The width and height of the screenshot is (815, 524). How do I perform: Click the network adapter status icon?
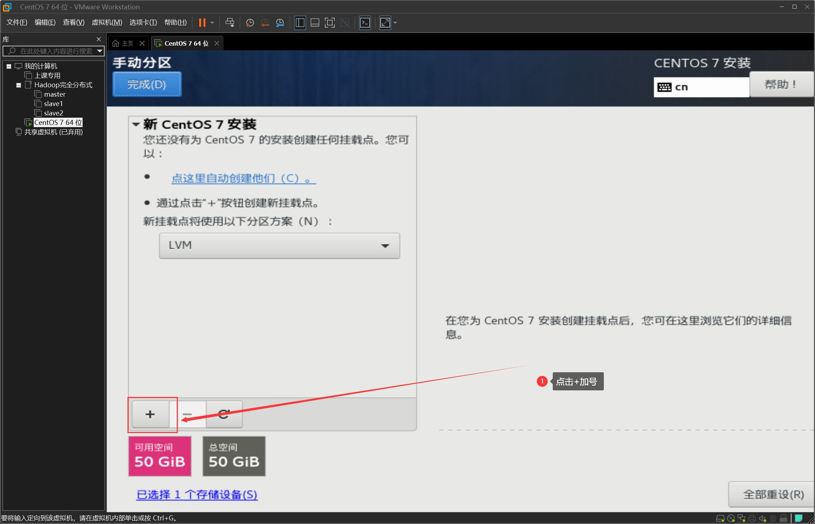741,518
